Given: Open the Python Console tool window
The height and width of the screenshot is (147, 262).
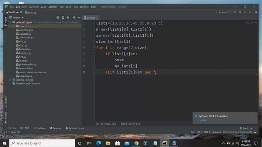Looking at the screenshot, I should point(75,128).
